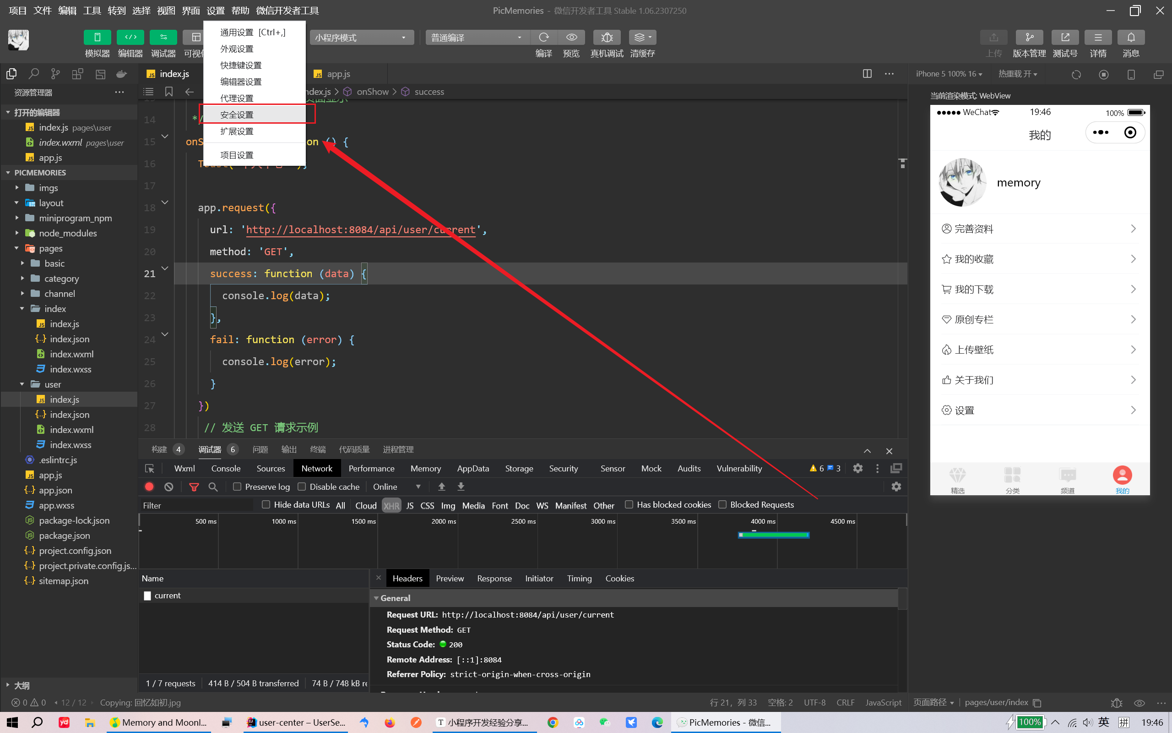Select the current request row
Screen dimensions: 1172x733
[x=254, y=595]
